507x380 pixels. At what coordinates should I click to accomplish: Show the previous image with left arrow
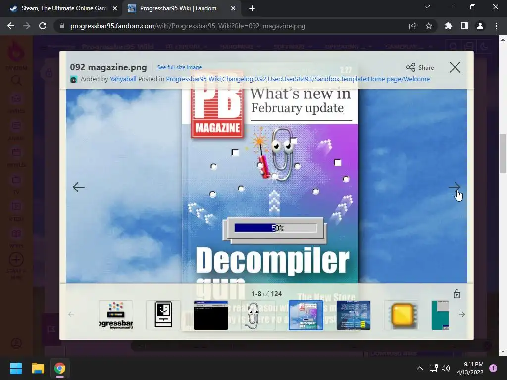pos(79,187)
